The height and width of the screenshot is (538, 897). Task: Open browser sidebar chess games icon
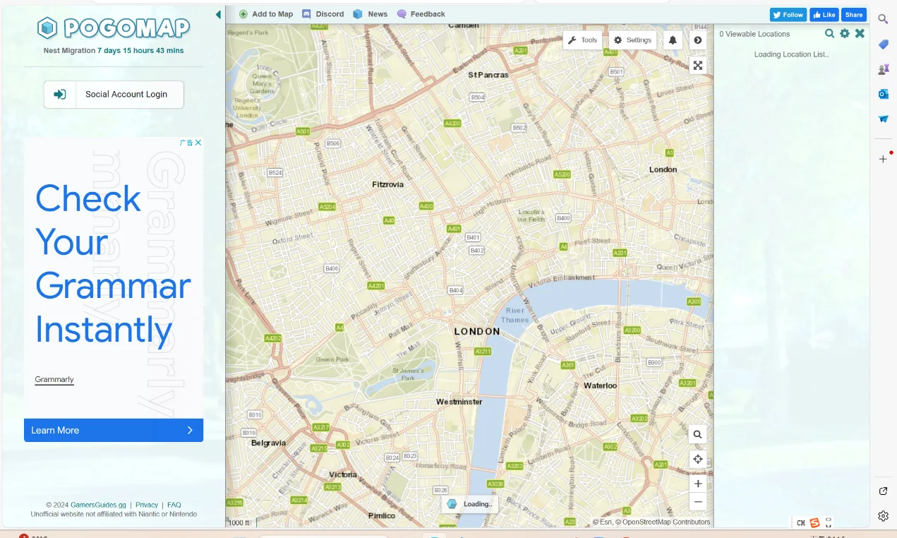point(883,69)
